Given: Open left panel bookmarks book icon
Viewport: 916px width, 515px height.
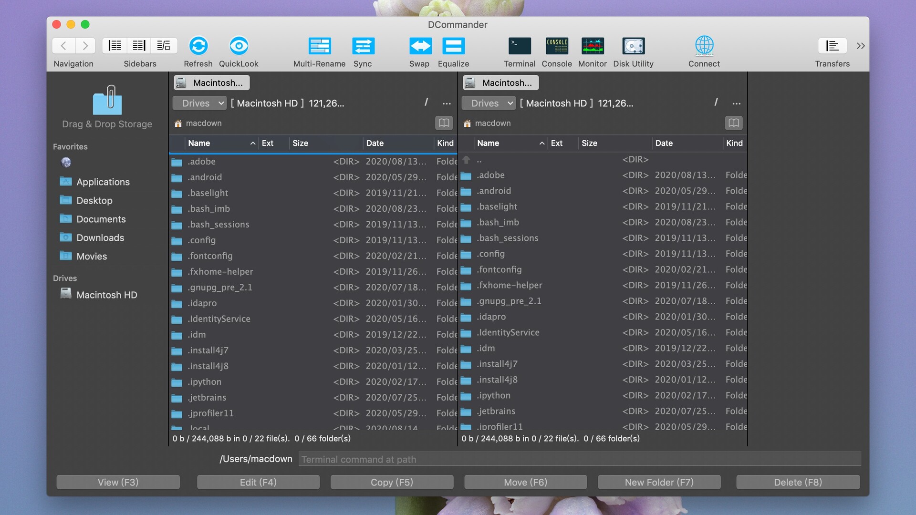Looking at the screenshot, I should (444, 123).
